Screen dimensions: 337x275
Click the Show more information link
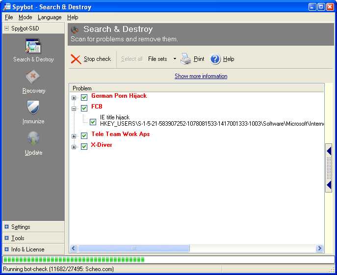(x=201, y=76)
